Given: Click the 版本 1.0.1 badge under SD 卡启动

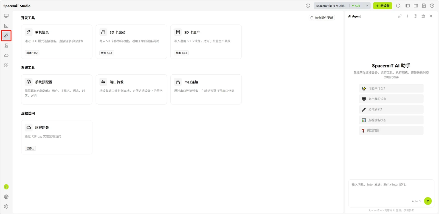Looking at the screenshot, I should coord(106,53).
